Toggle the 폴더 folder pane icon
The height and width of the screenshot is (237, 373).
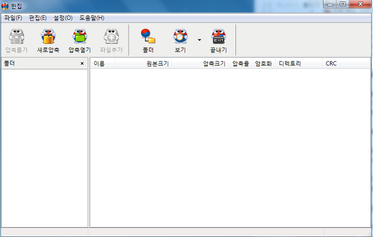[148, 37]
